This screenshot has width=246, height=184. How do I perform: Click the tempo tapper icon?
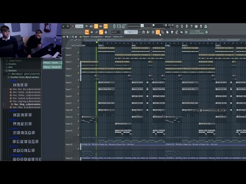tap(177, 32)
